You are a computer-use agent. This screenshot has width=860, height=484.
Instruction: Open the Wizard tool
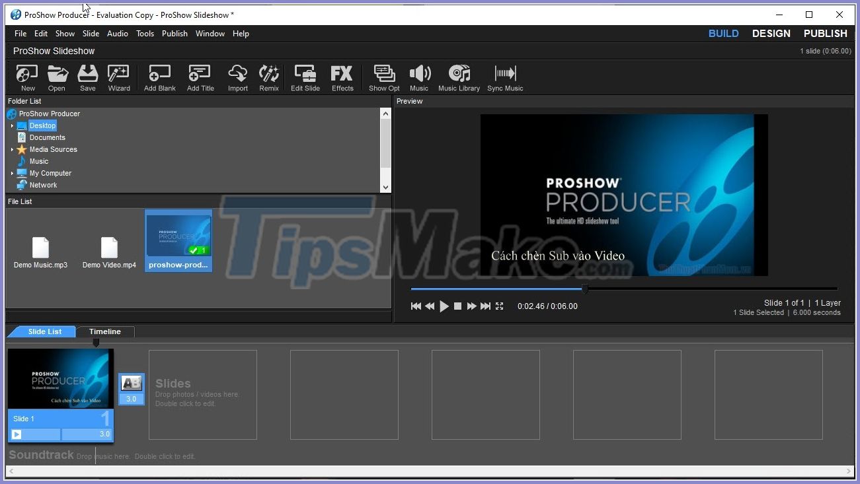click(118, 77)
